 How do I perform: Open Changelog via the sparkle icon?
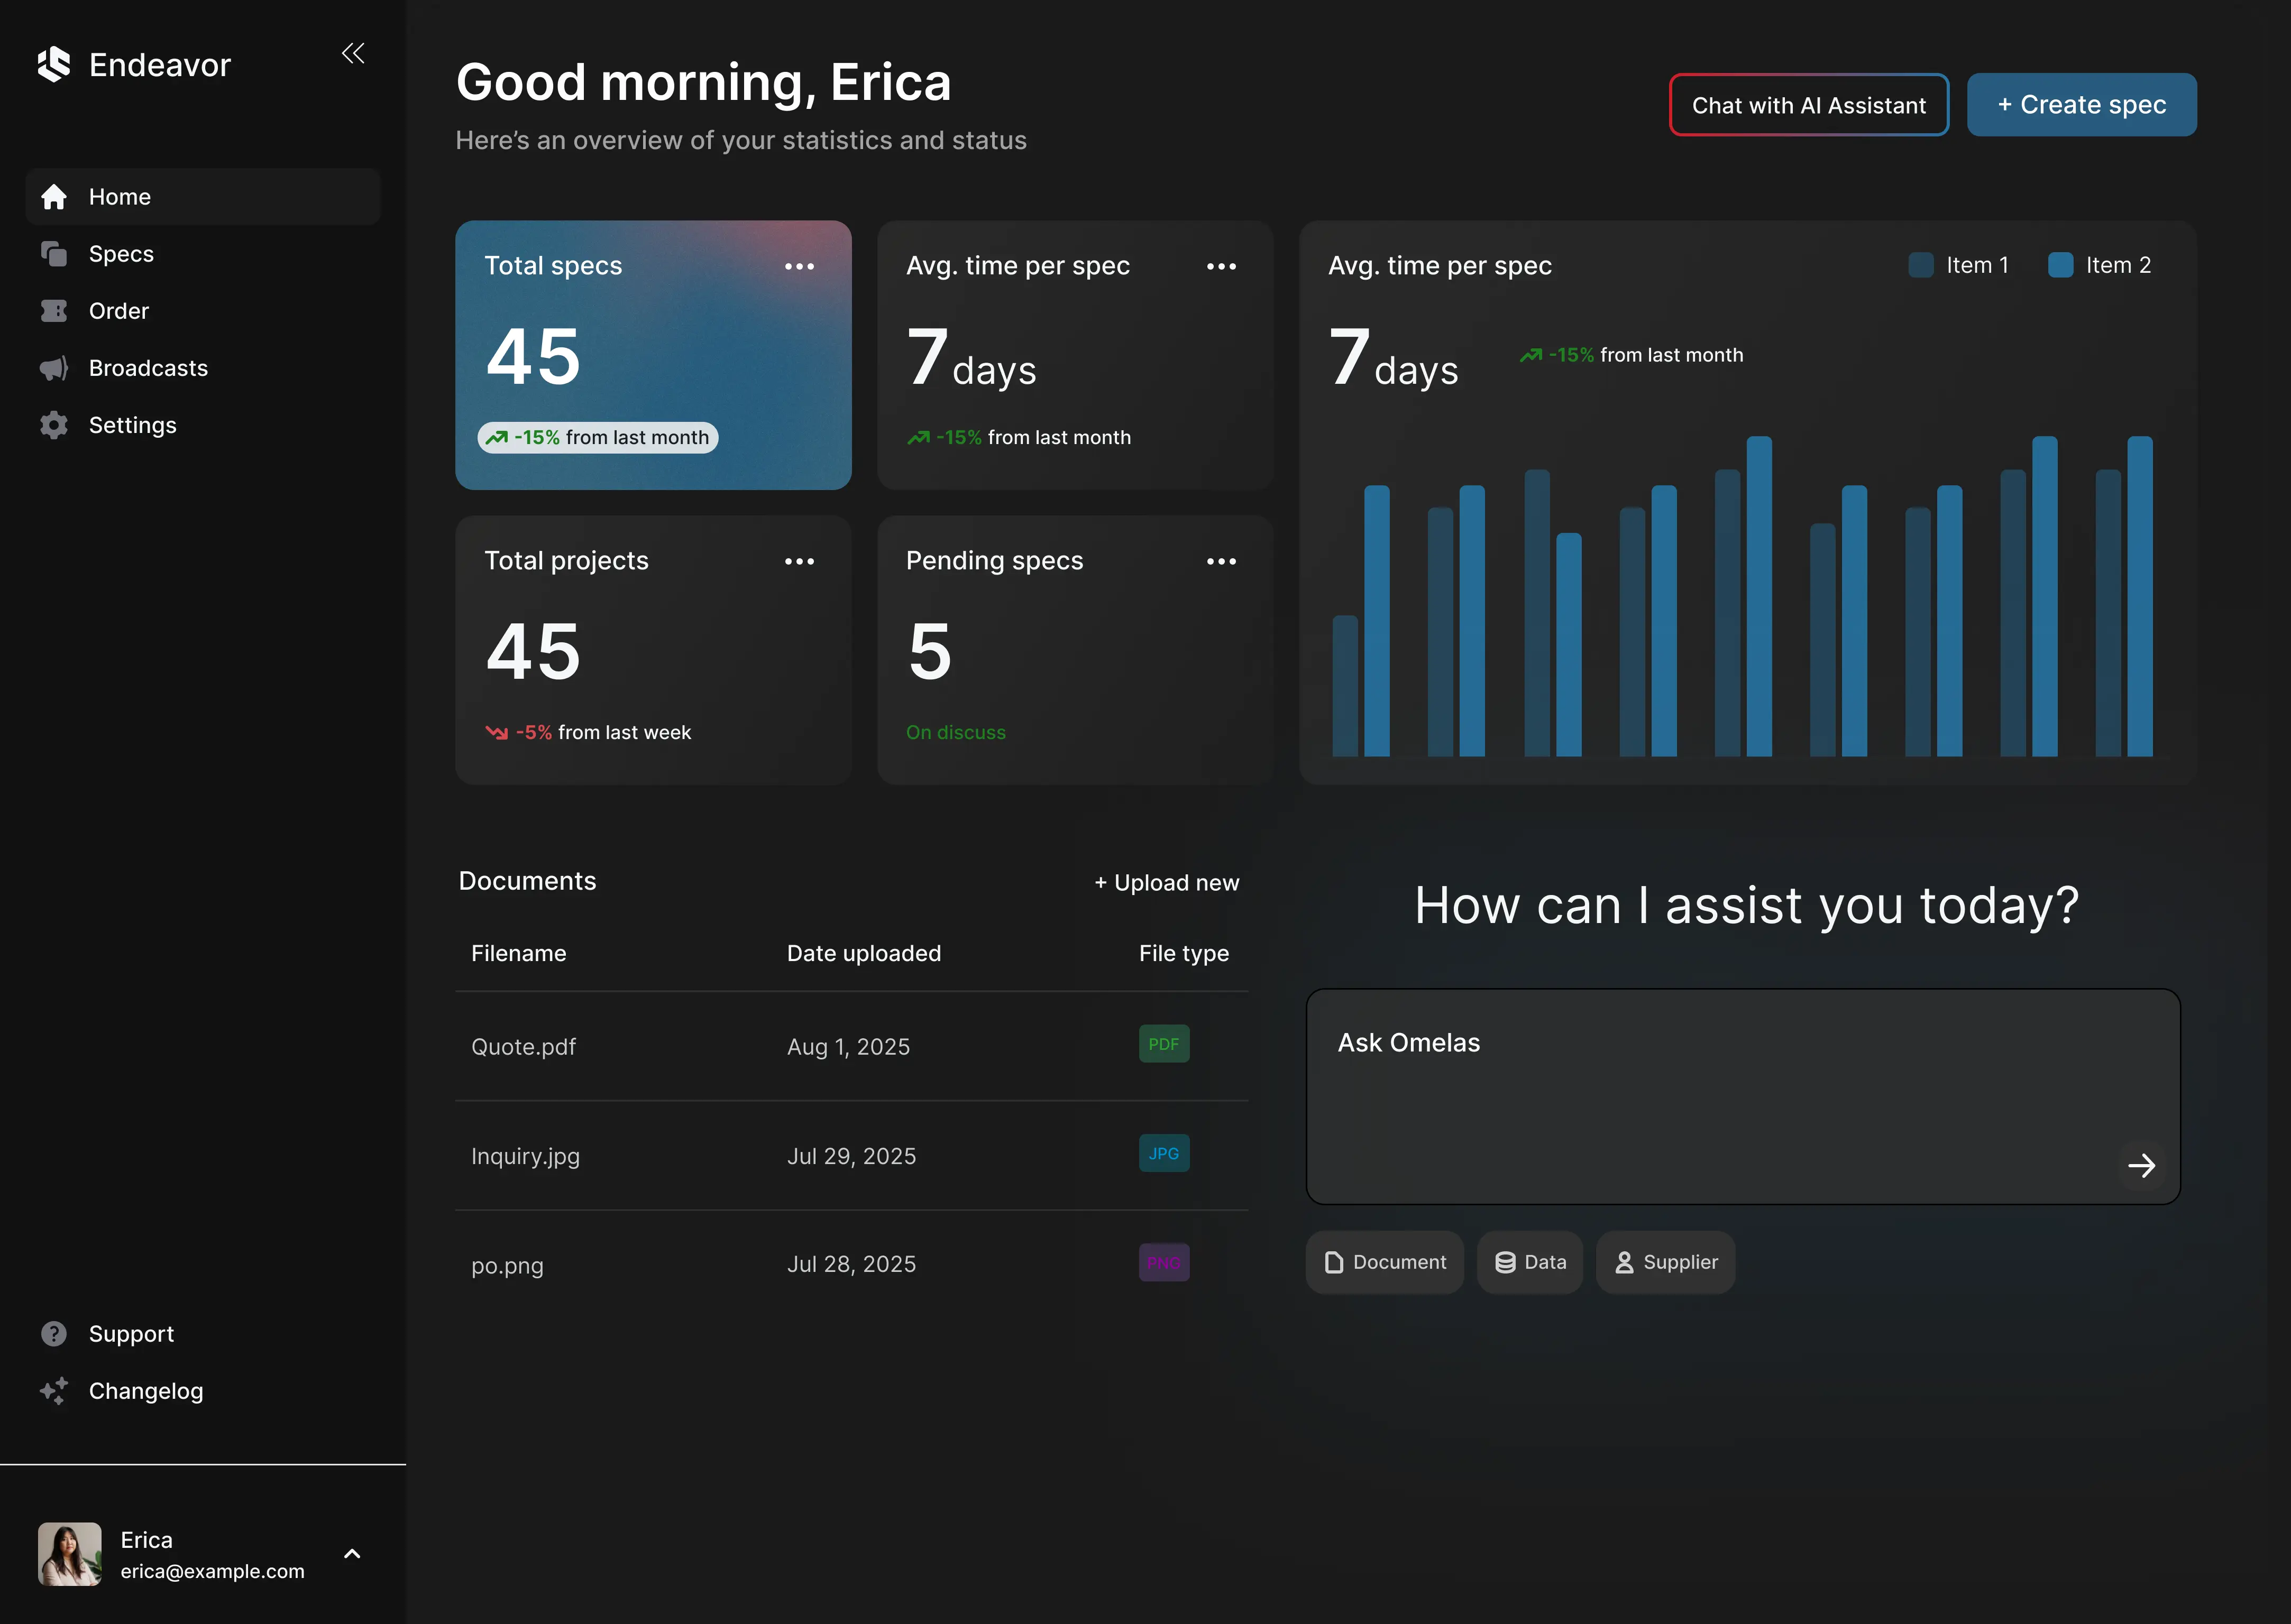point(53,1390)
